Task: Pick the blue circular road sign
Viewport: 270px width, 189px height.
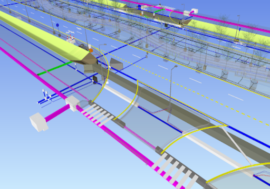Action: coord(57,25)
